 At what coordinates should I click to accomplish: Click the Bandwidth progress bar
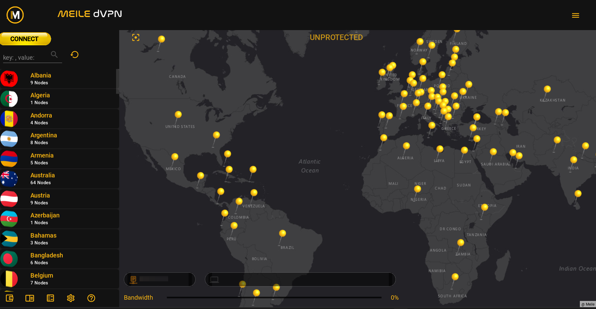(x=274, y=298)
